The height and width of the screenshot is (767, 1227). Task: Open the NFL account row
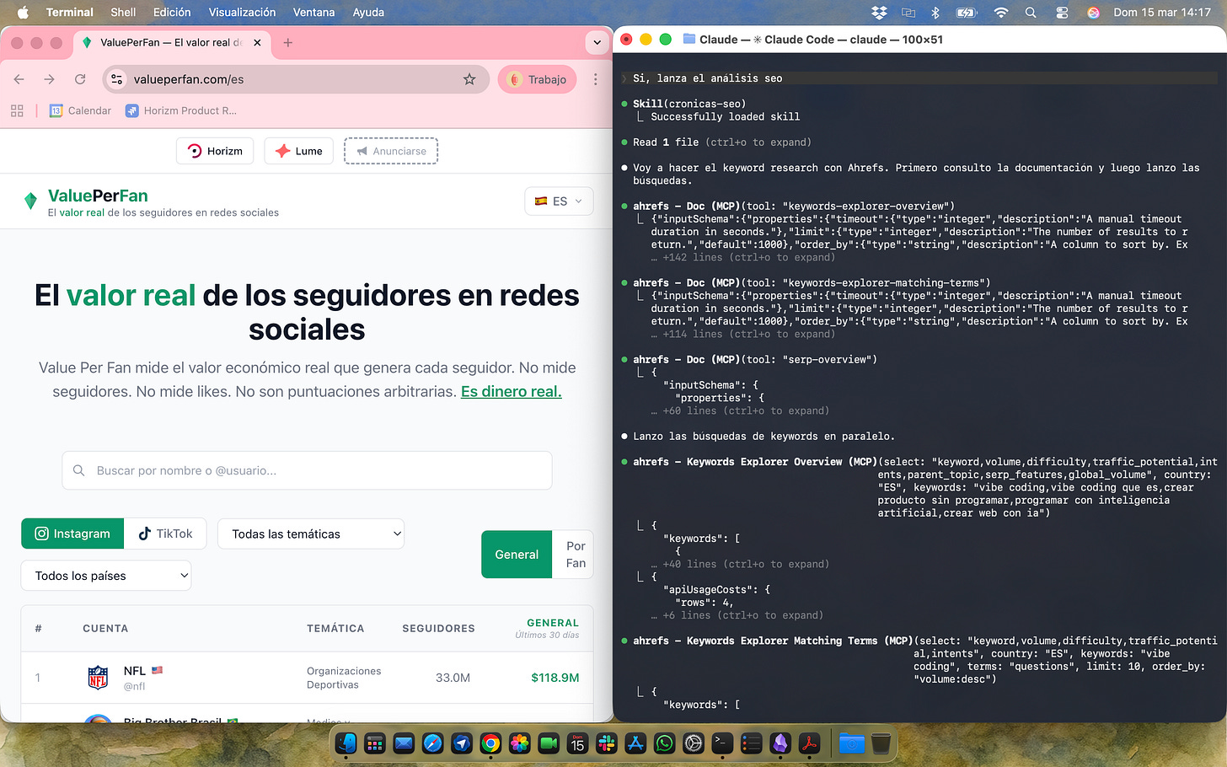click(307, 678)
